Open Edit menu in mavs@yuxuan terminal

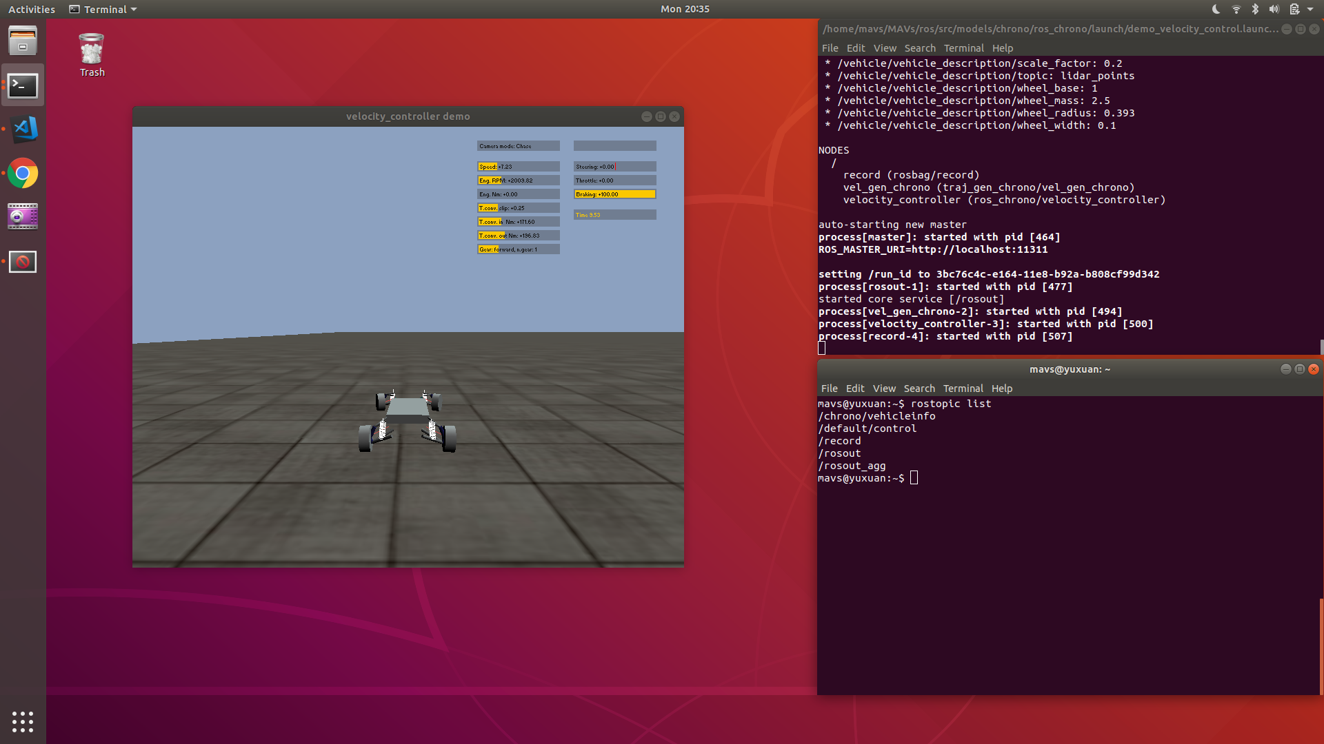click(x=855, y=389)
